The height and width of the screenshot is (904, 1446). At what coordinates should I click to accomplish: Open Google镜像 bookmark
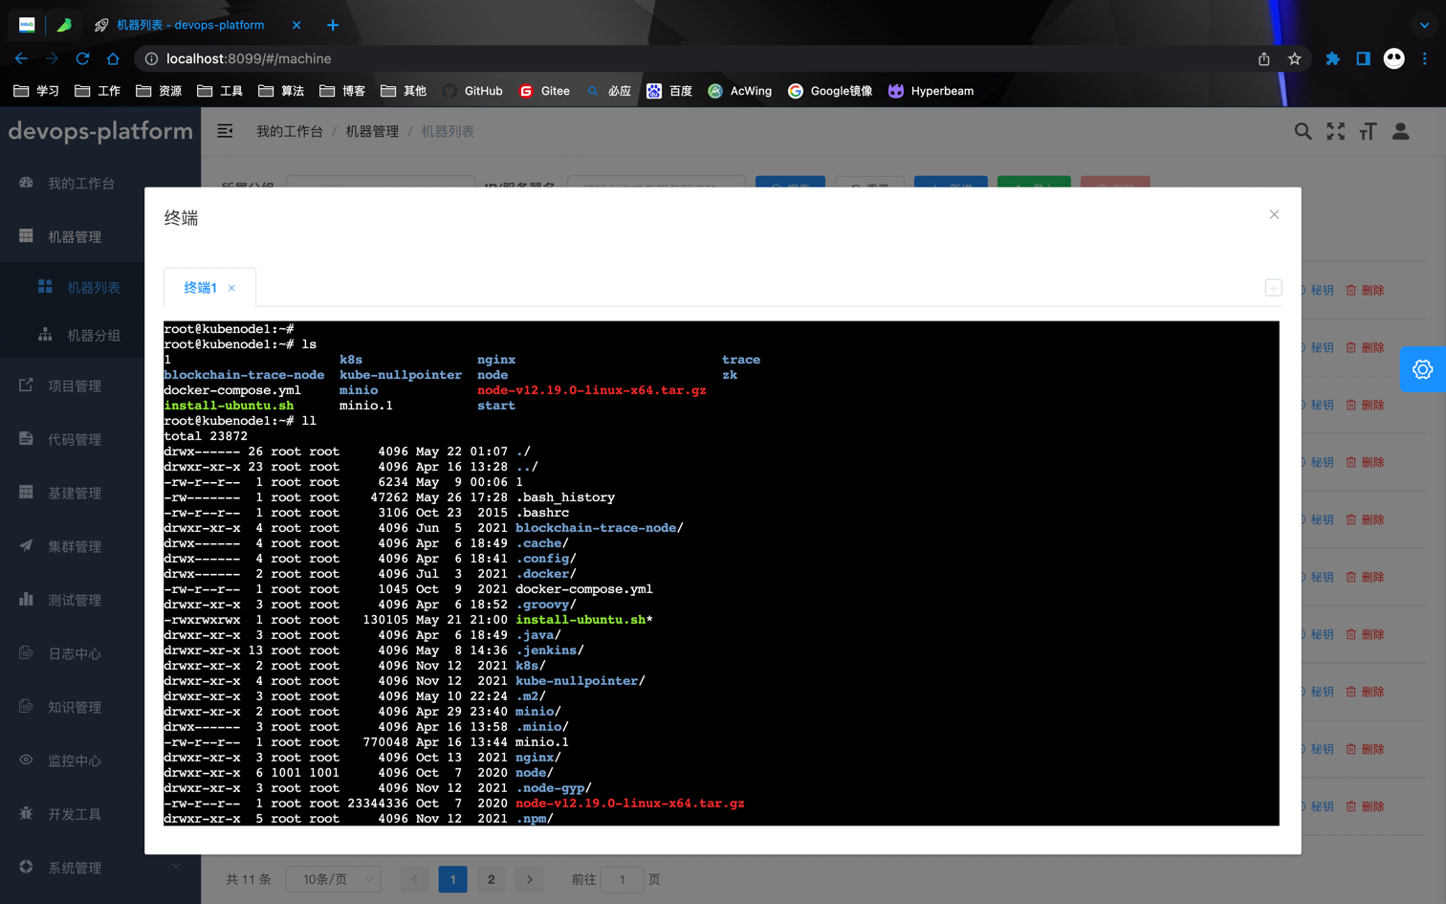[829, 91]
